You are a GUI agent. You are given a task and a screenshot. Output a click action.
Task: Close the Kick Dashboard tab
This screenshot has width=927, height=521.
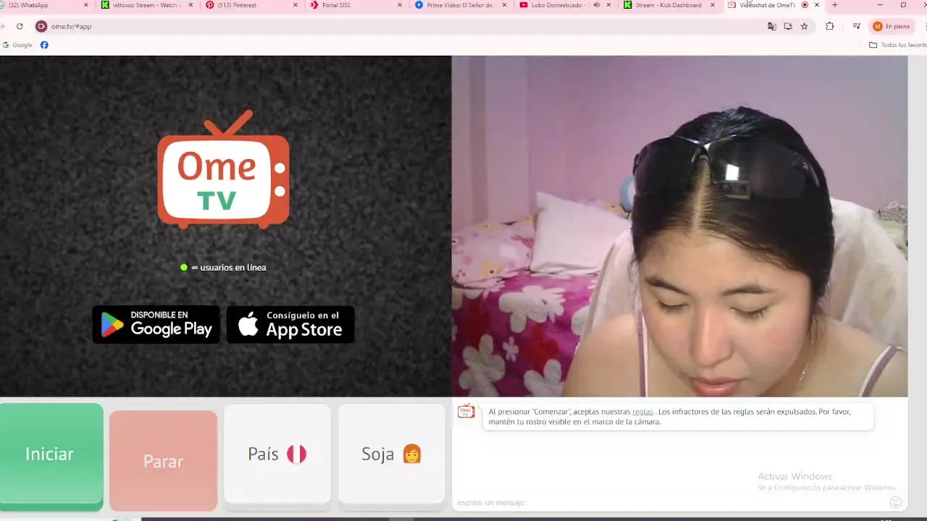click(x=713, y=5)
